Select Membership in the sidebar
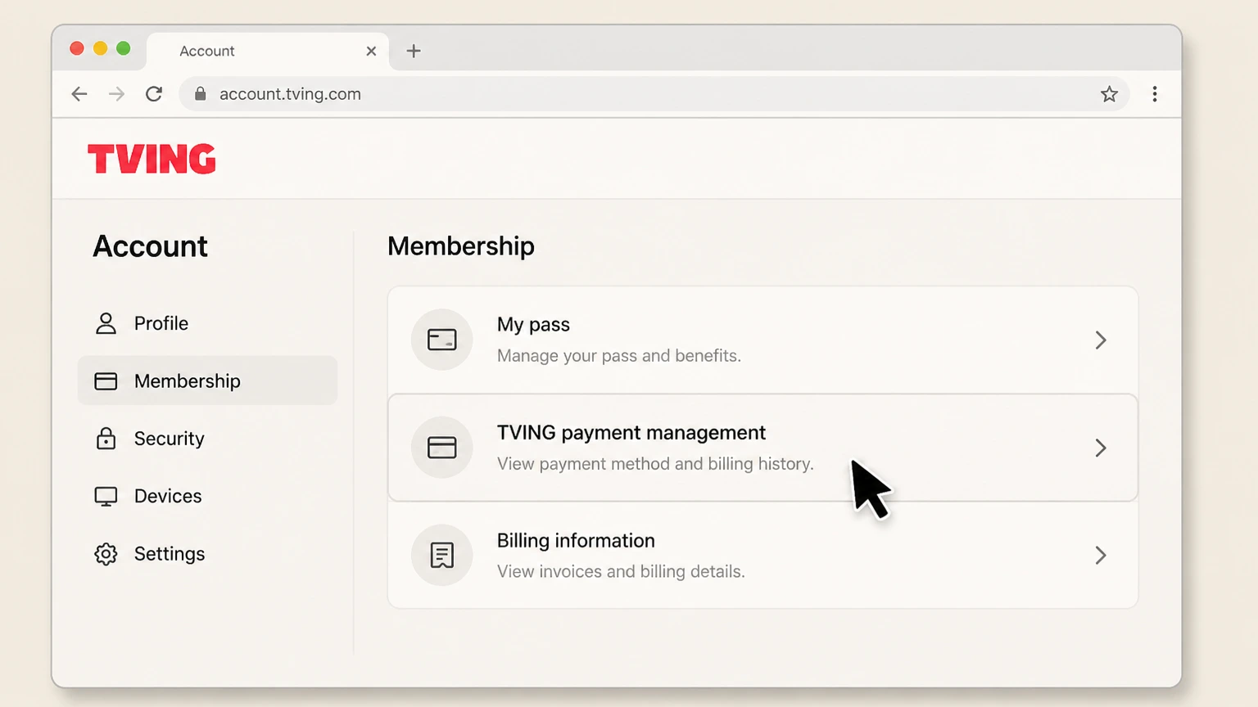The height and width of the screenshot is (707, 1258). pyautogui.click(x=207, y=381)
